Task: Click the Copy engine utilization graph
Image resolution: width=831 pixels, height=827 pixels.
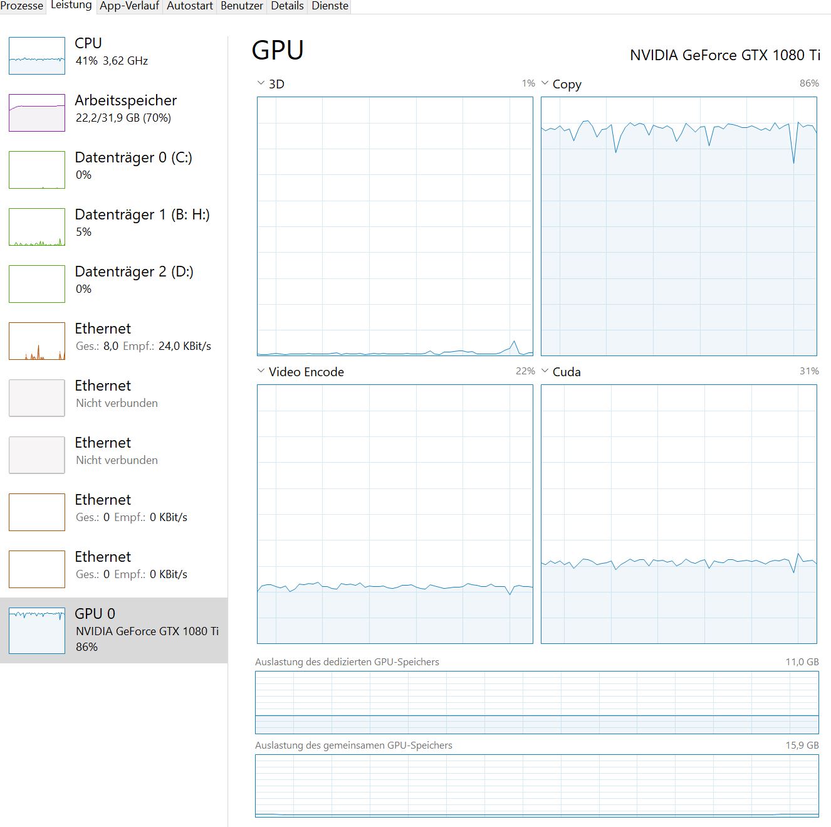Action: coord(679,226)
